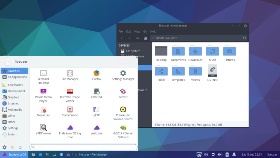Click the home button in File Manager toolbar

pyautogui.click(x=146, y=38)
